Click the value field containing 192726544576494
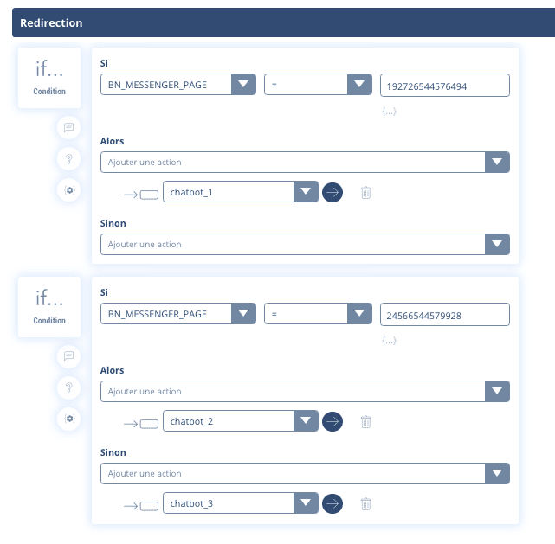 coord(444,86)
